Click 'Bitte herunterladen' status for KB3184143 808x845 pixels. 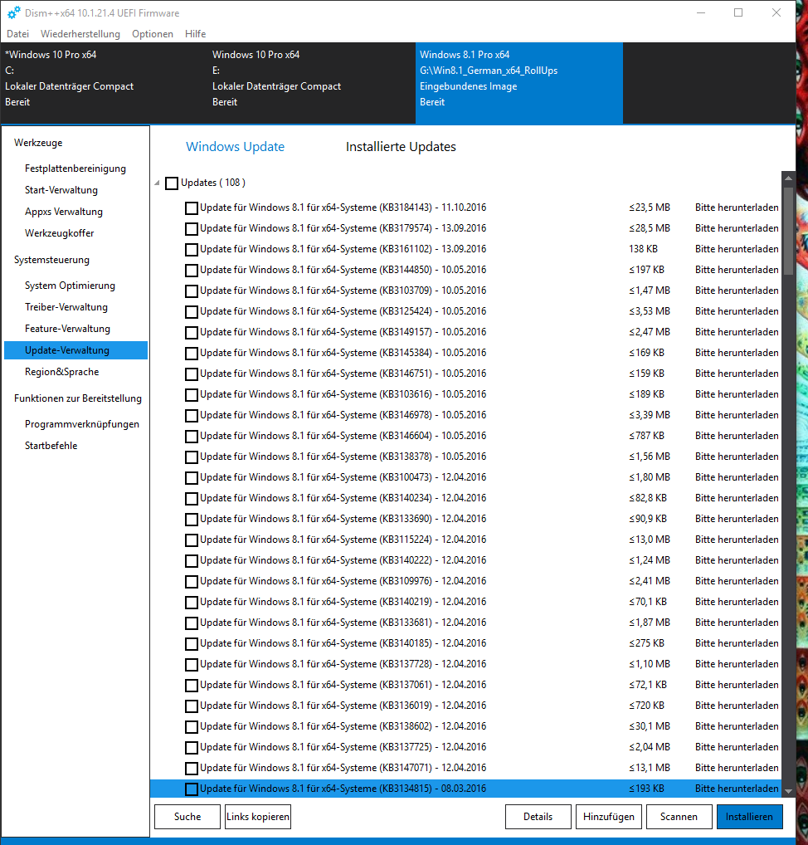point(737,208)
